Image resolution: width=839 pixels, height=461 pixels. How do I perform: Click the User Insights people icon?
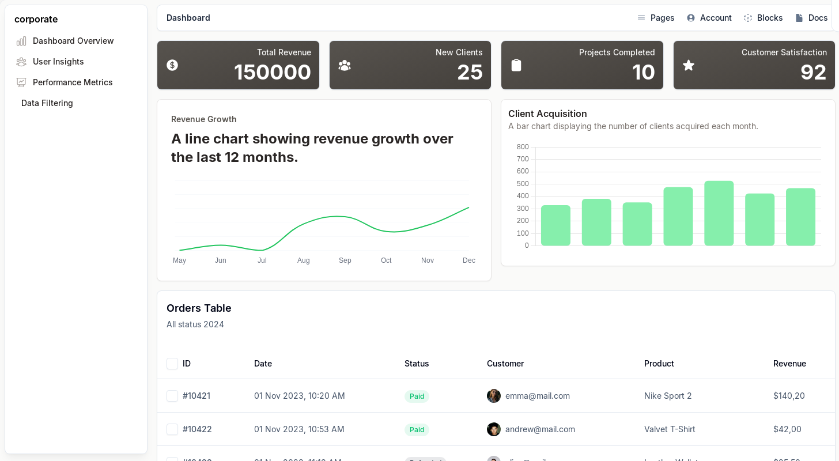point(21,62)
